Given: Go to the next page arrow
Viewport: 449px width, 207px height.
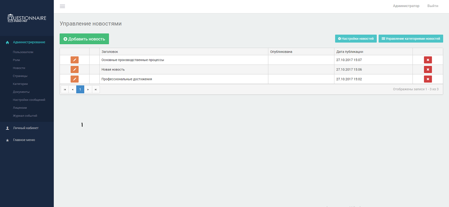Looking at the screenshot, I should click(x=88, y=89).
